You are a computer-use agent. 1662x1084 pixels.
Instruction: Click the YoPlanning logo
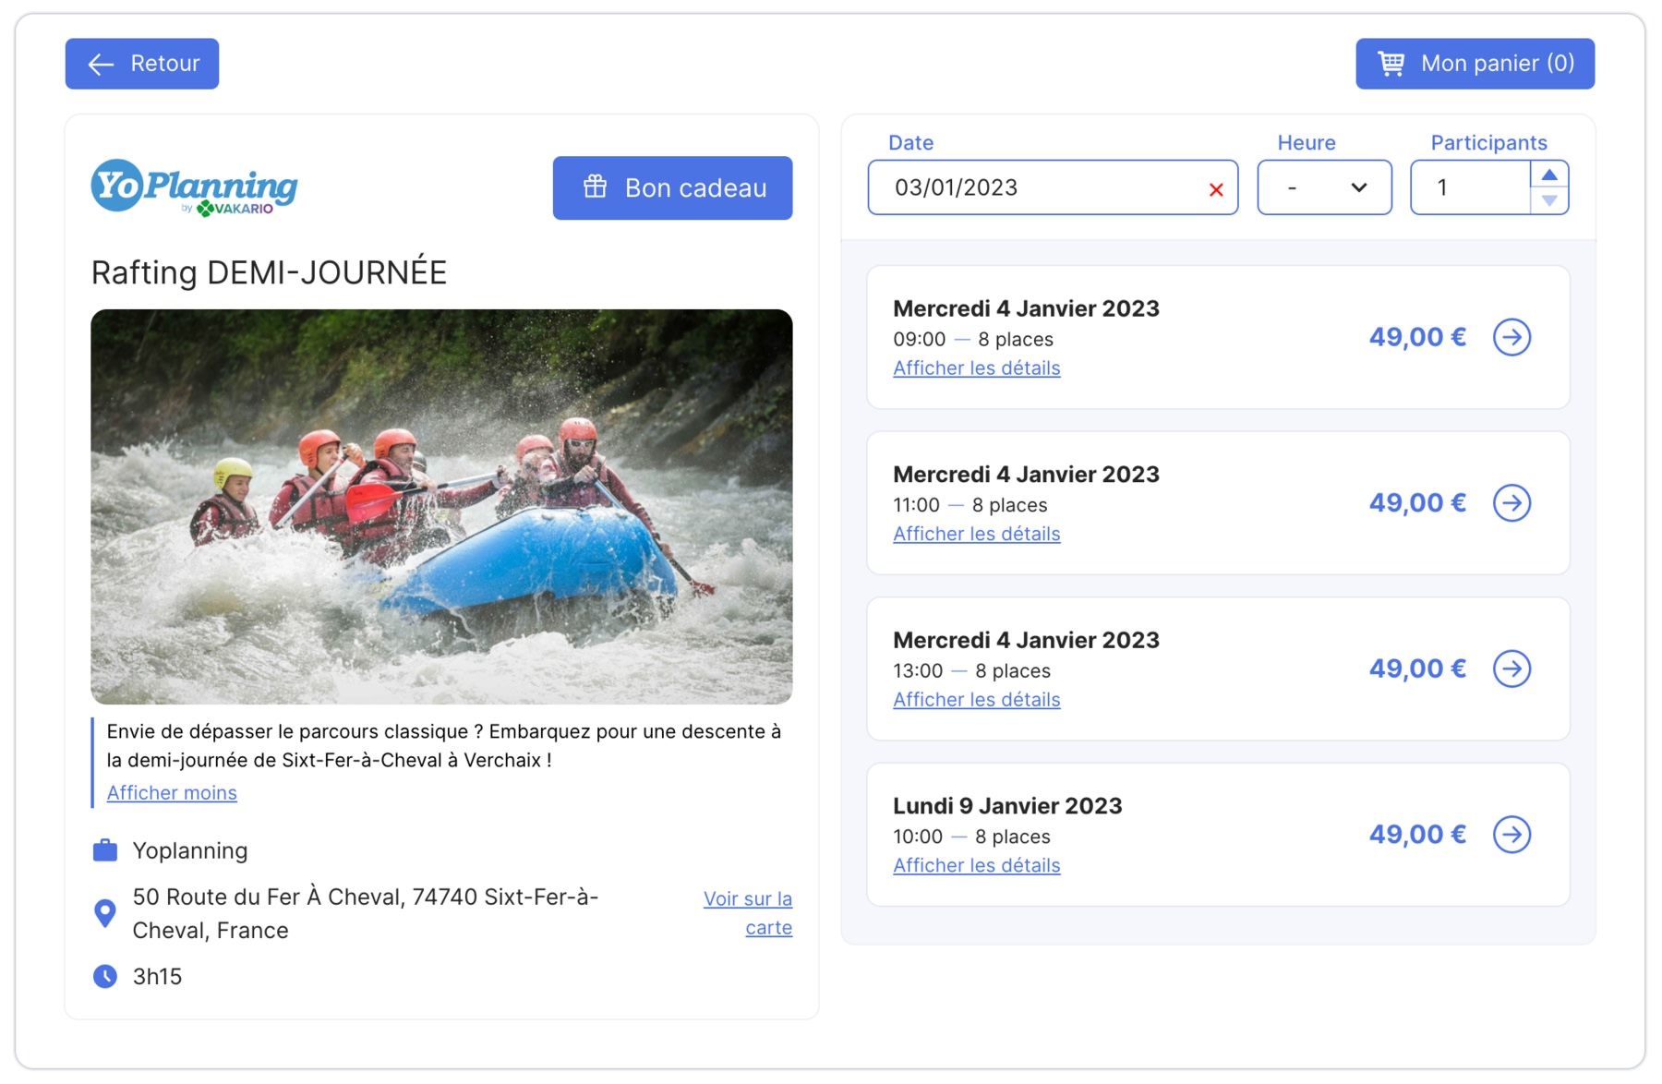tap(194, 187)
